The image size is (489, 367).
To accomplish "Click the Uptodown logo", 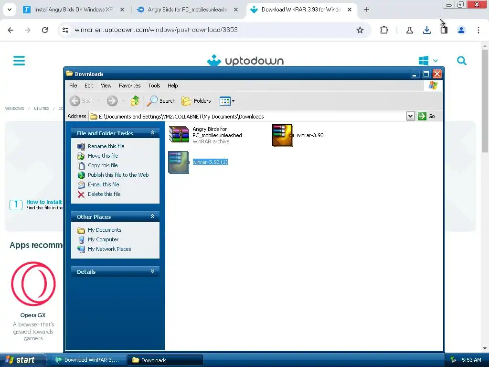I will [245, 60].
